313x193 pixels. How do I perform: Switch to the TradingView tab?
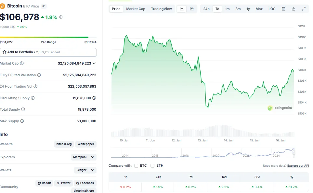click(x=161, y=9)
